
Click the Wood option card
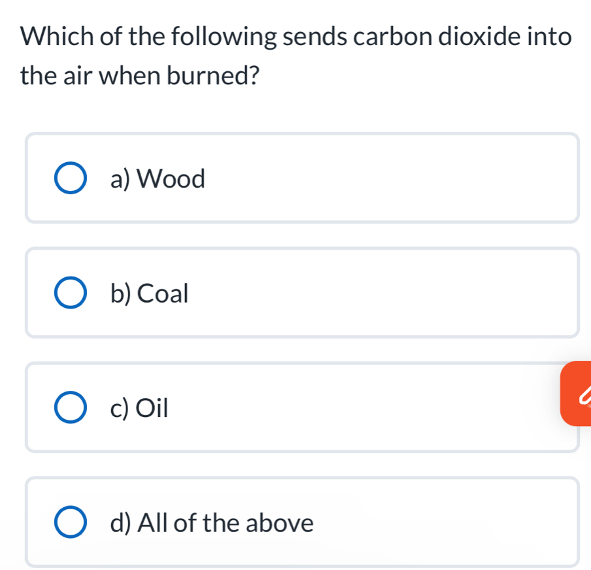(x=302, y=177)
